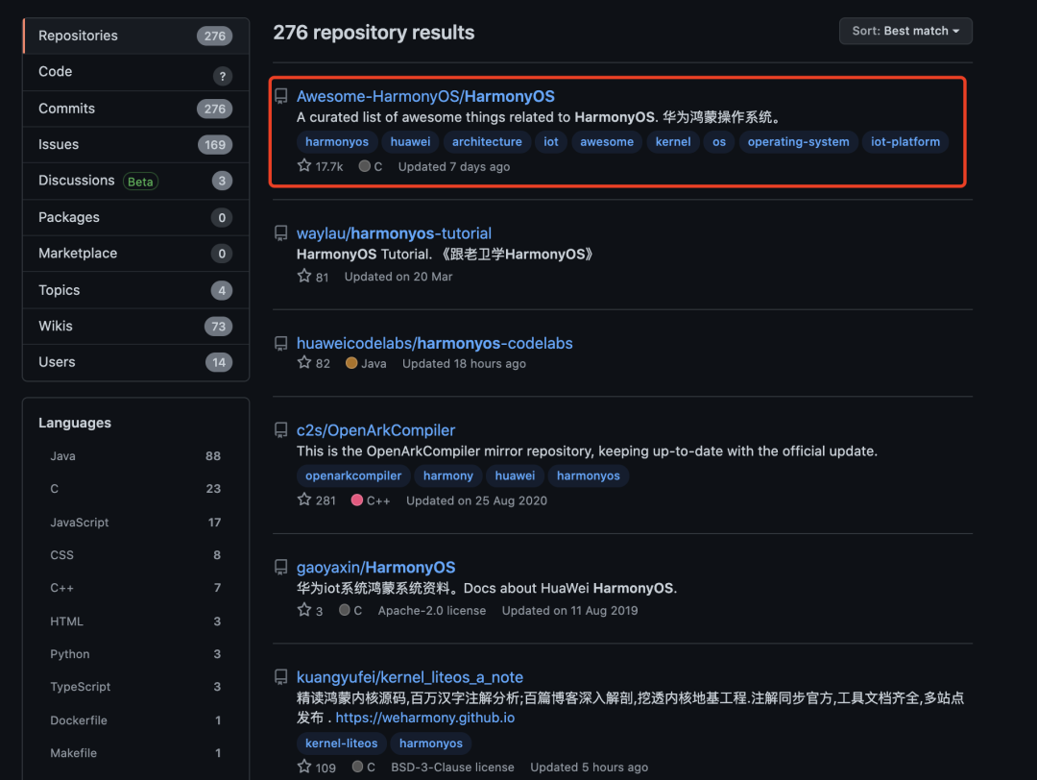Image resolution: width=1037 pixels, height=780 pixels.
Task: Select the Marketplace search category
Action: 136,254
